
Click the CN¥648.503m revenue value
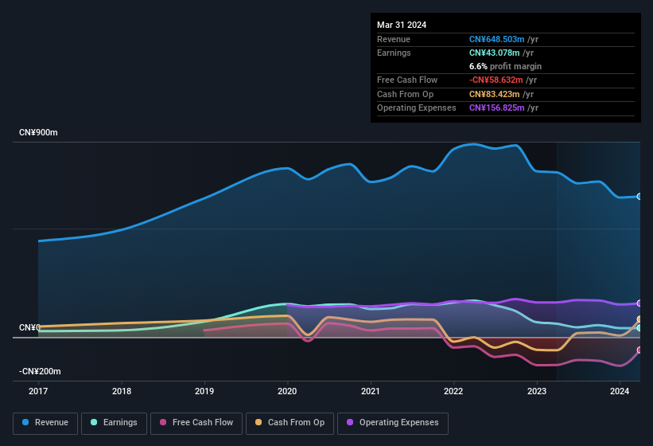tap(496, 39)
